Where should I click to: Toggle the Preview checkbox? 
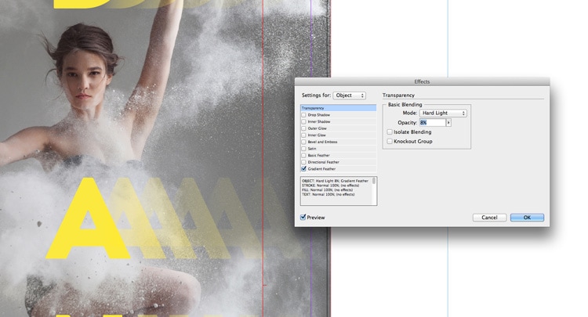(x=303, y=217)
